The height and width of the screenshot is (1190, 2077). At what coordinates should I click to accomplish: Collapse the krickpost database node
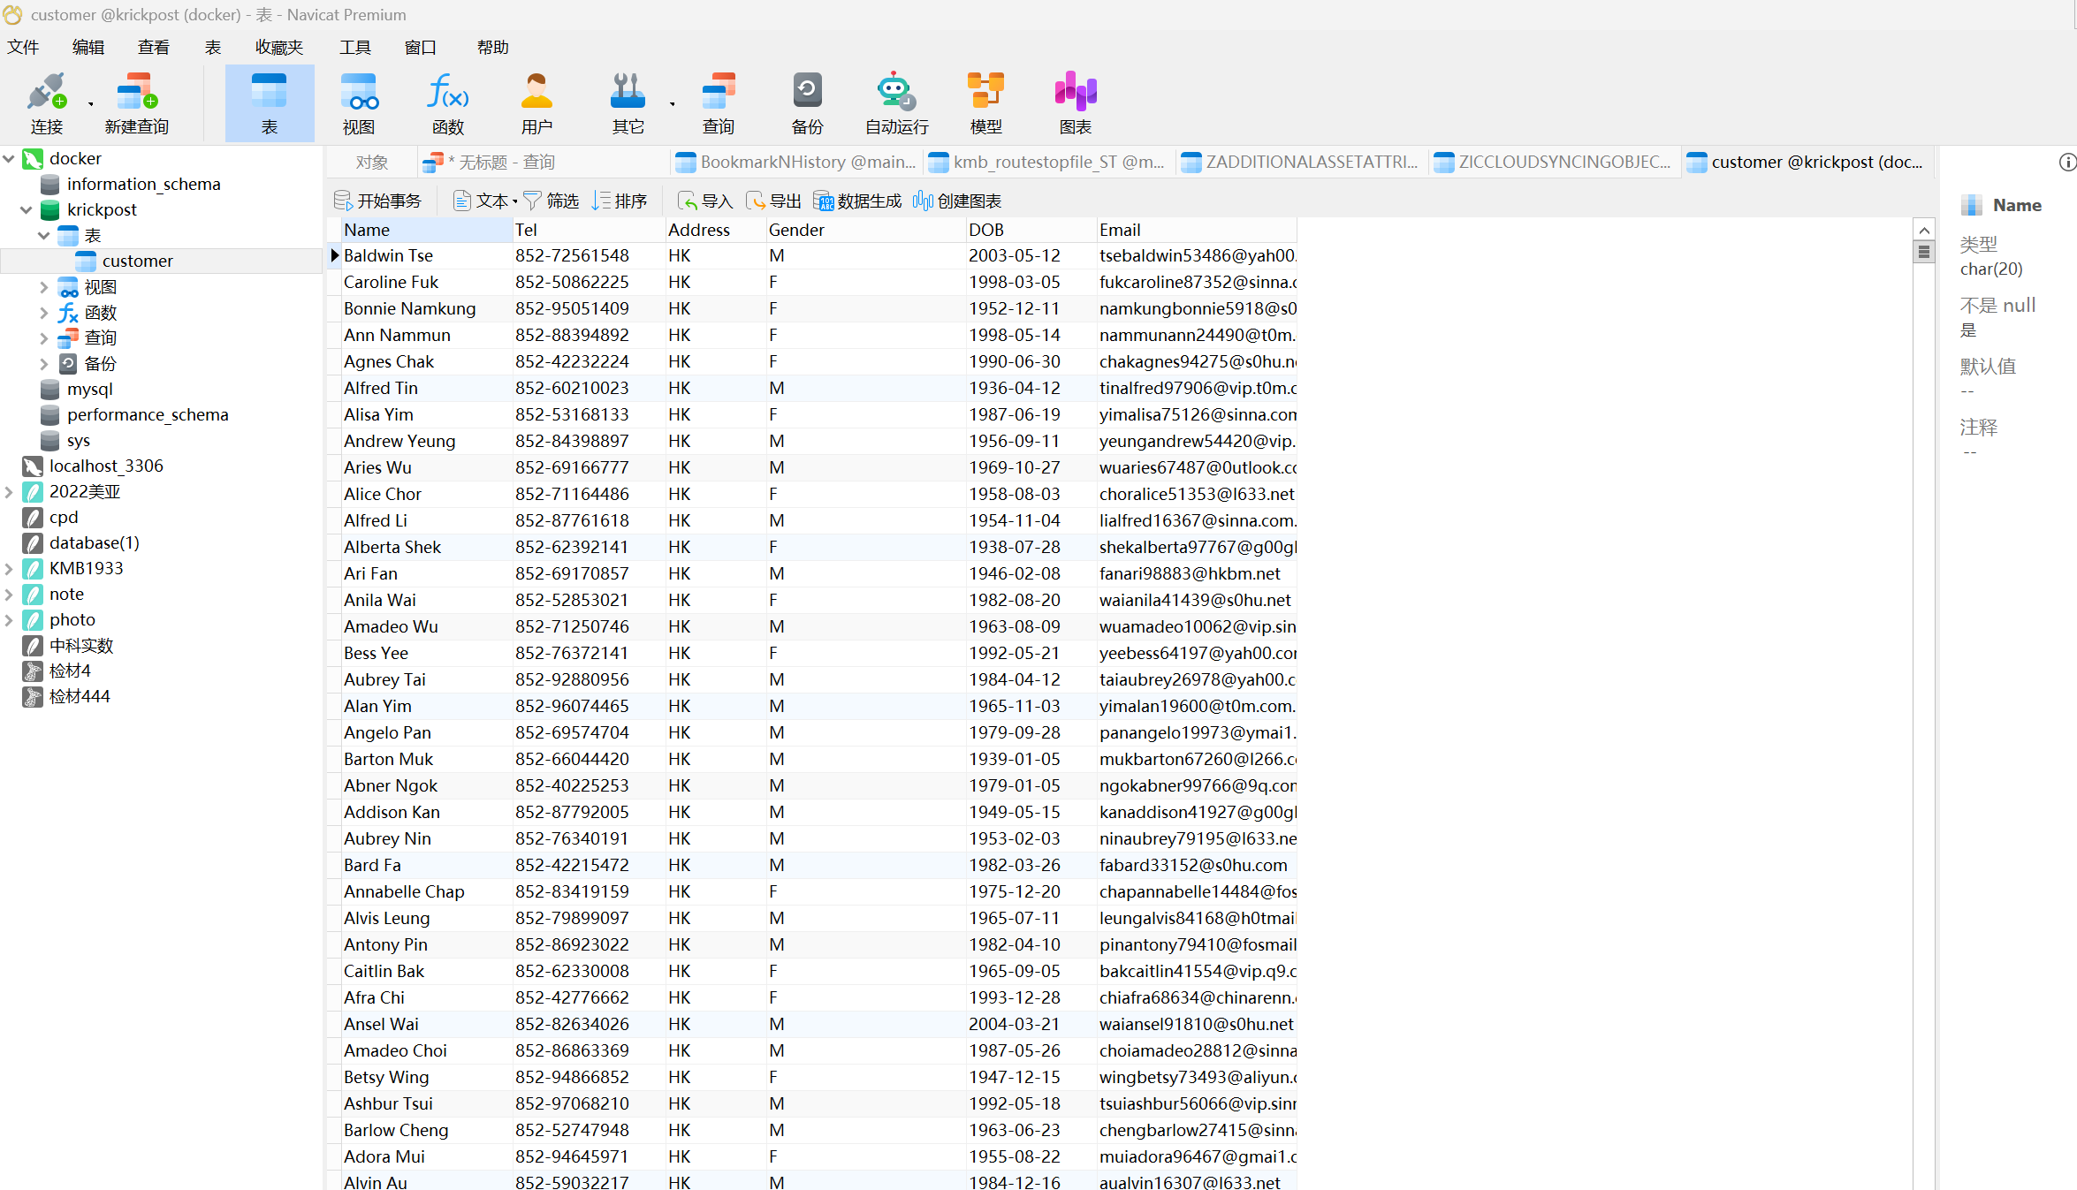27,210
